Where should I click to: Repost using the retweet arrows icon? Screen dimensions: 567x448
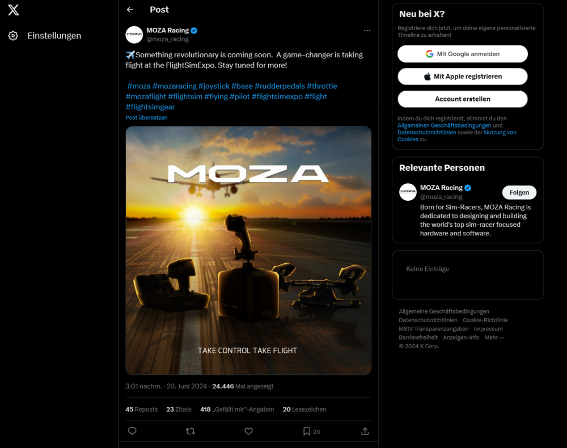[x=191, y=431]
